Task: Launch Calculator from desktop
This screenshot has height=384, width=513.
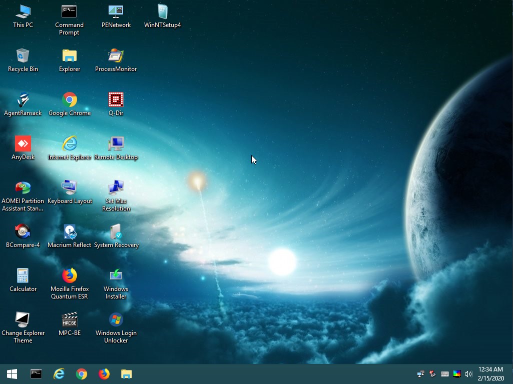Action: coord(23,280)
